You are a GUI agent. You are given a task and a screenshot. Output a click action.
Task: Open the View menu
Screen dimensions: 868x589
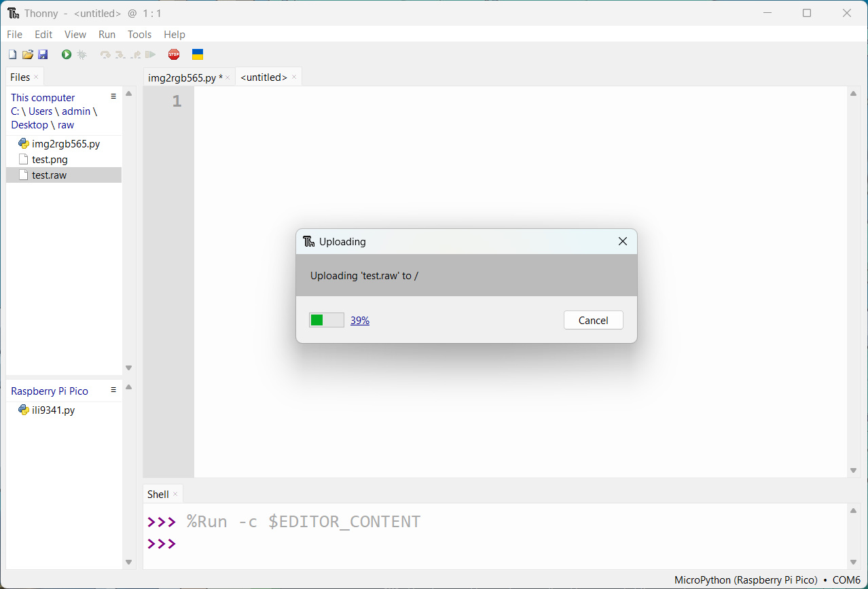[75, 34]
